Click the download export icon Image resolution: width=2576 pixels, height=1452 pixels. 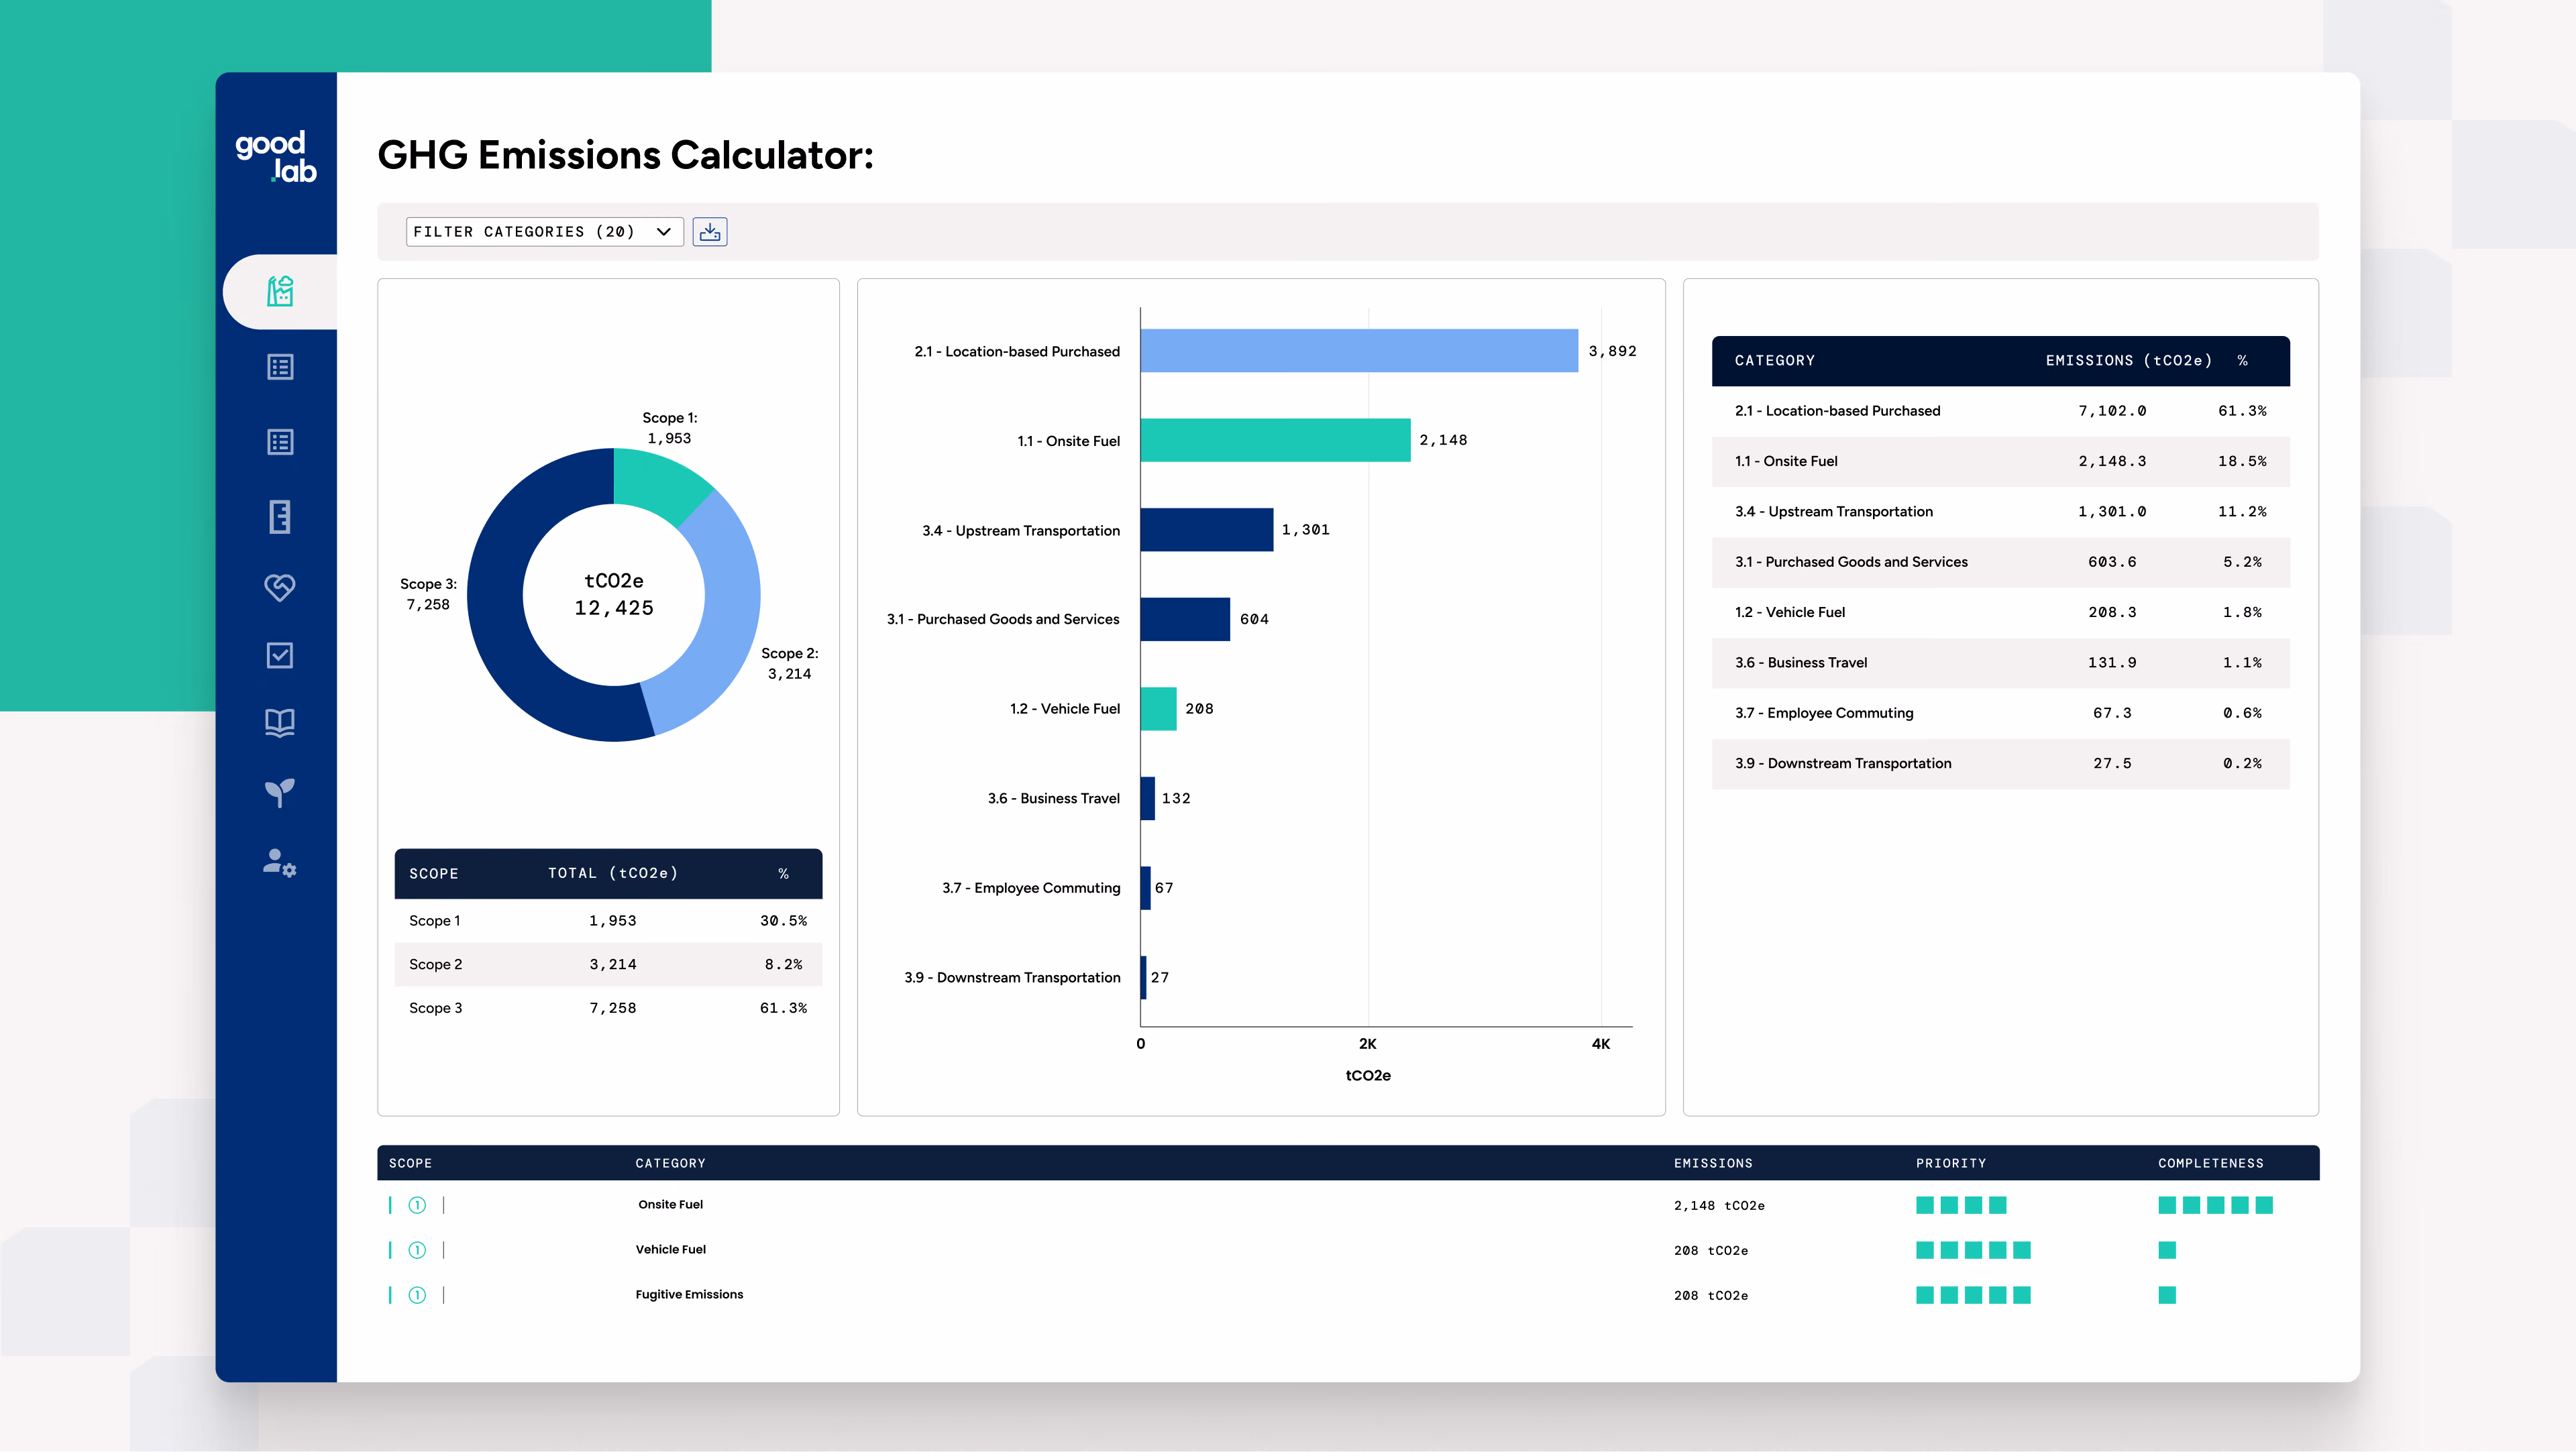coord(710,232)
